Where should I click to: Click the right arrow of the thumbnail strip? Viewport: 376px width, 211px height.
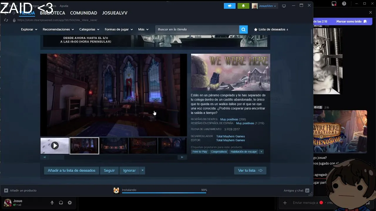click(182, 157)
